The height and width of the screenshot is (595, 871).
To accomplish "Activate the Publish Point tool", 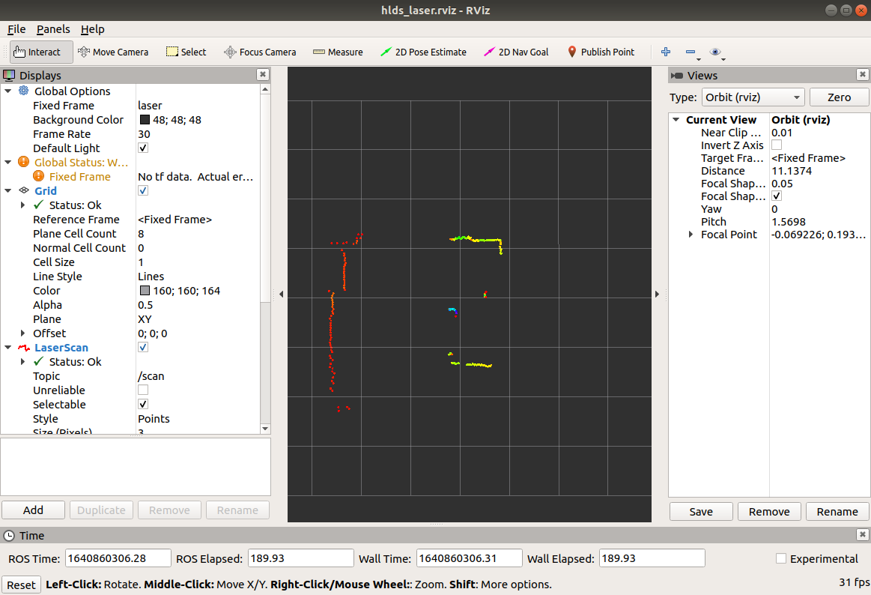I will pyautogui.click(x=601, y=52).
